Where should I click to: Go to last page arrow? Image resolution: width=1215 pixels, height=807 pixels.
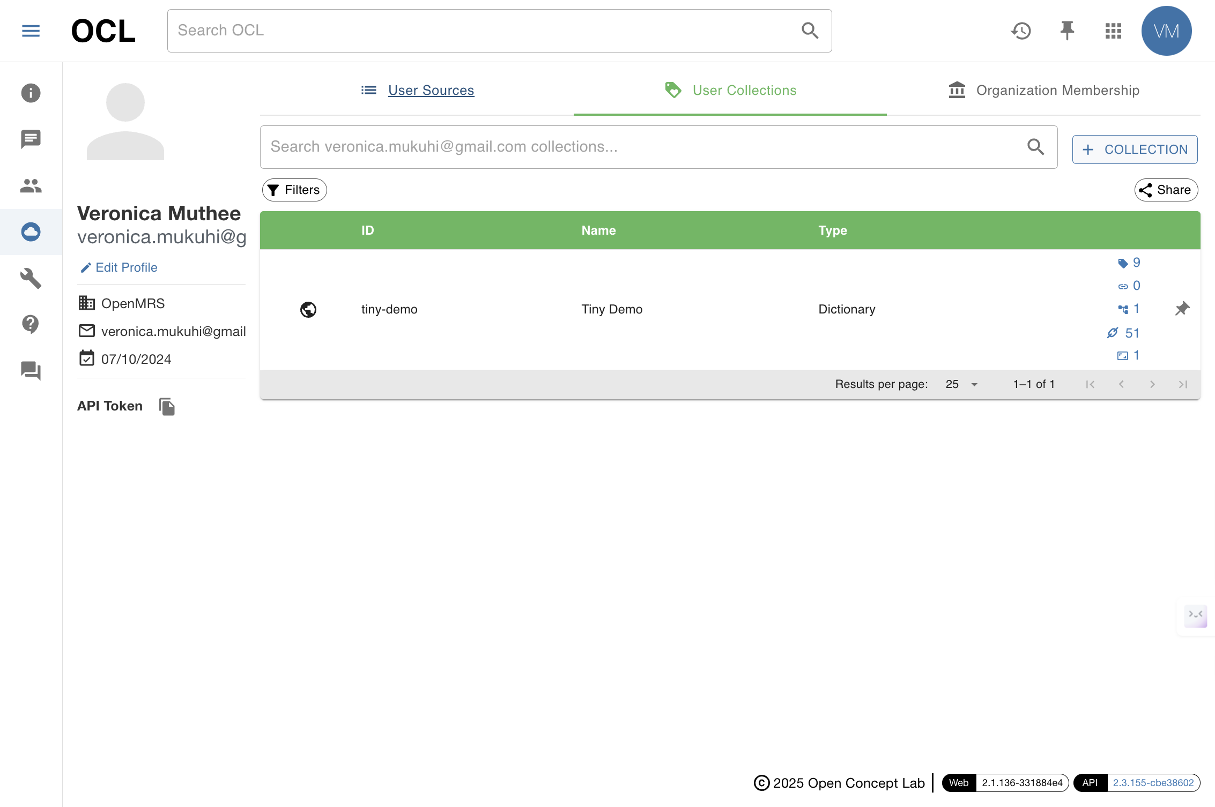coord(1183,384)
